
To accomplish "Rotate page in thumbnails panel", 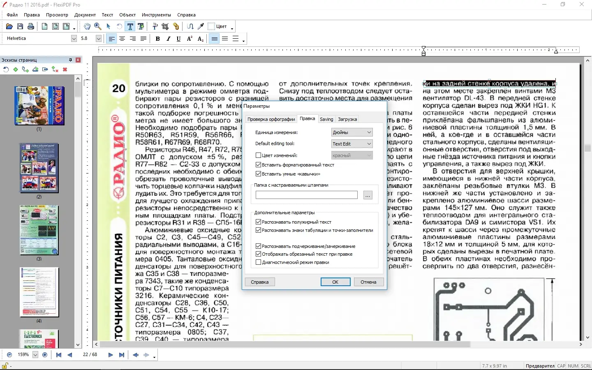I will pyautogui.click(x=6, y=69).
